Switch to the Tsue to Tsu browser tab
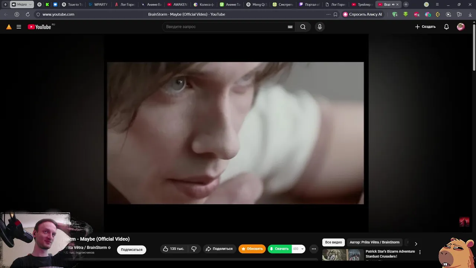 point(72,4)
